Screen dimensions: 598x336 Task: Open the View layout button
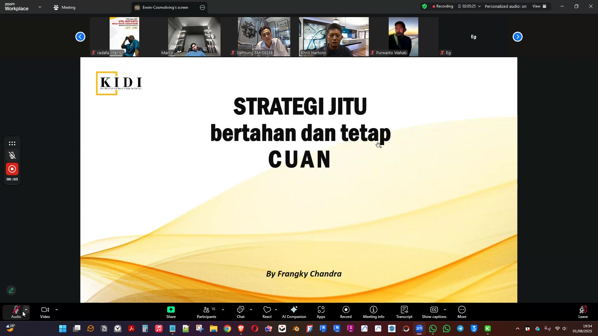539,6
